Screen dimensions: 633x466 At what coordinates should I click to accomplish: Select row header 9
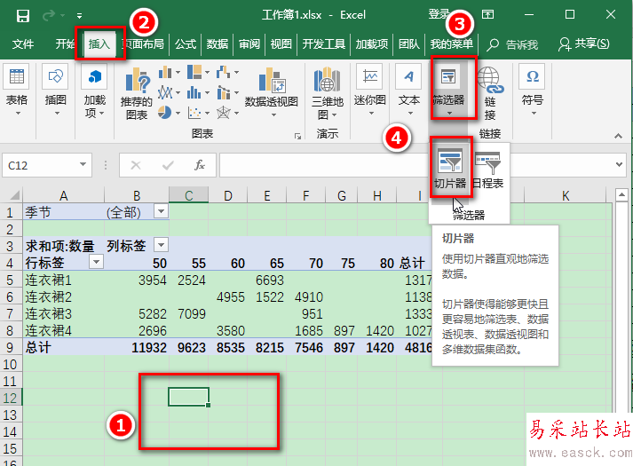point(10,347)
